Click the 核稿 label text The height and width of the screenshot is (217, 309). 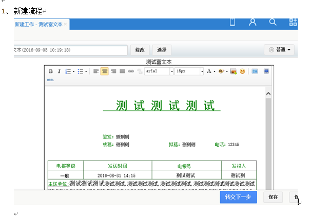pos(108,145)
